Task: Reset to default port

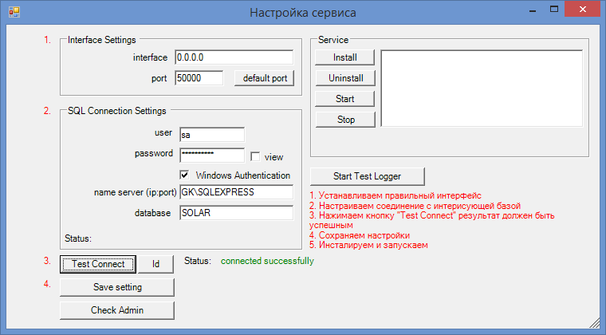Action: click(265, 78)
